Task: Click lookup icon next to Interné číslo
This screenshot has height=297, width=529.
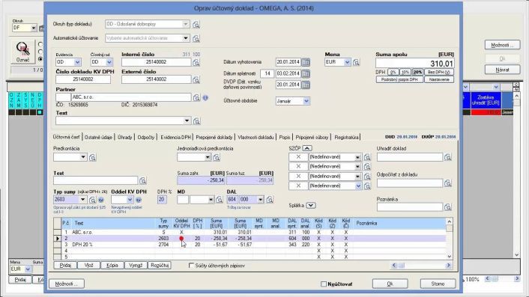Action: (196, 62)
